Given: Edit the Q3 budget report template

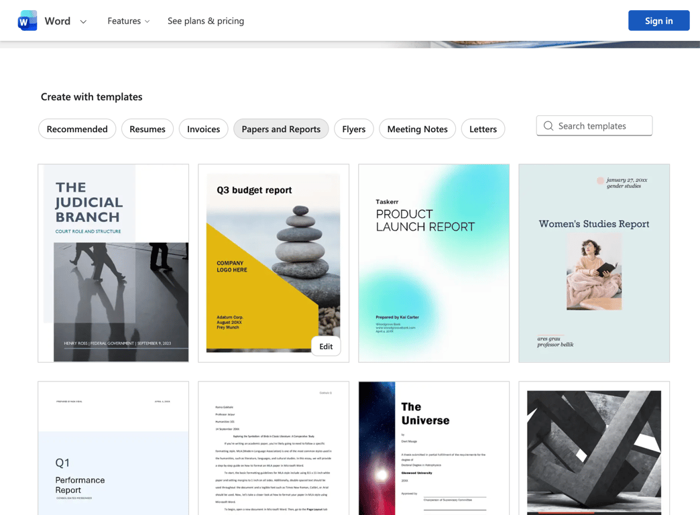Looking at the screenshot, I should (325, 346).
